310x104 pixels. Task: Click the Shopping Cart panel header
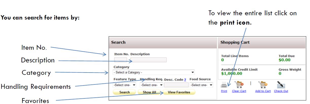coord(261,43)
